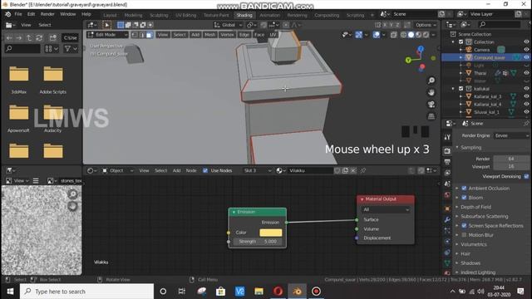This screenshot has width=532, height=299.
Task: Go to parent directory in file browser
Action: (29, 38)
